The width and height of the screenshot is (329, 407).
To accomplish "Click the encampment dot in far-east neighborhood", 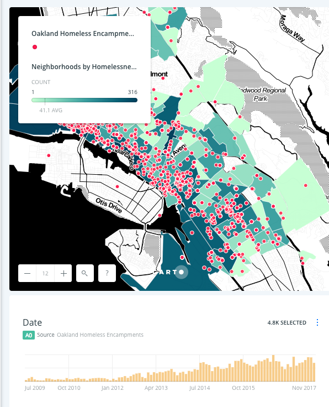I will (306, 185).
